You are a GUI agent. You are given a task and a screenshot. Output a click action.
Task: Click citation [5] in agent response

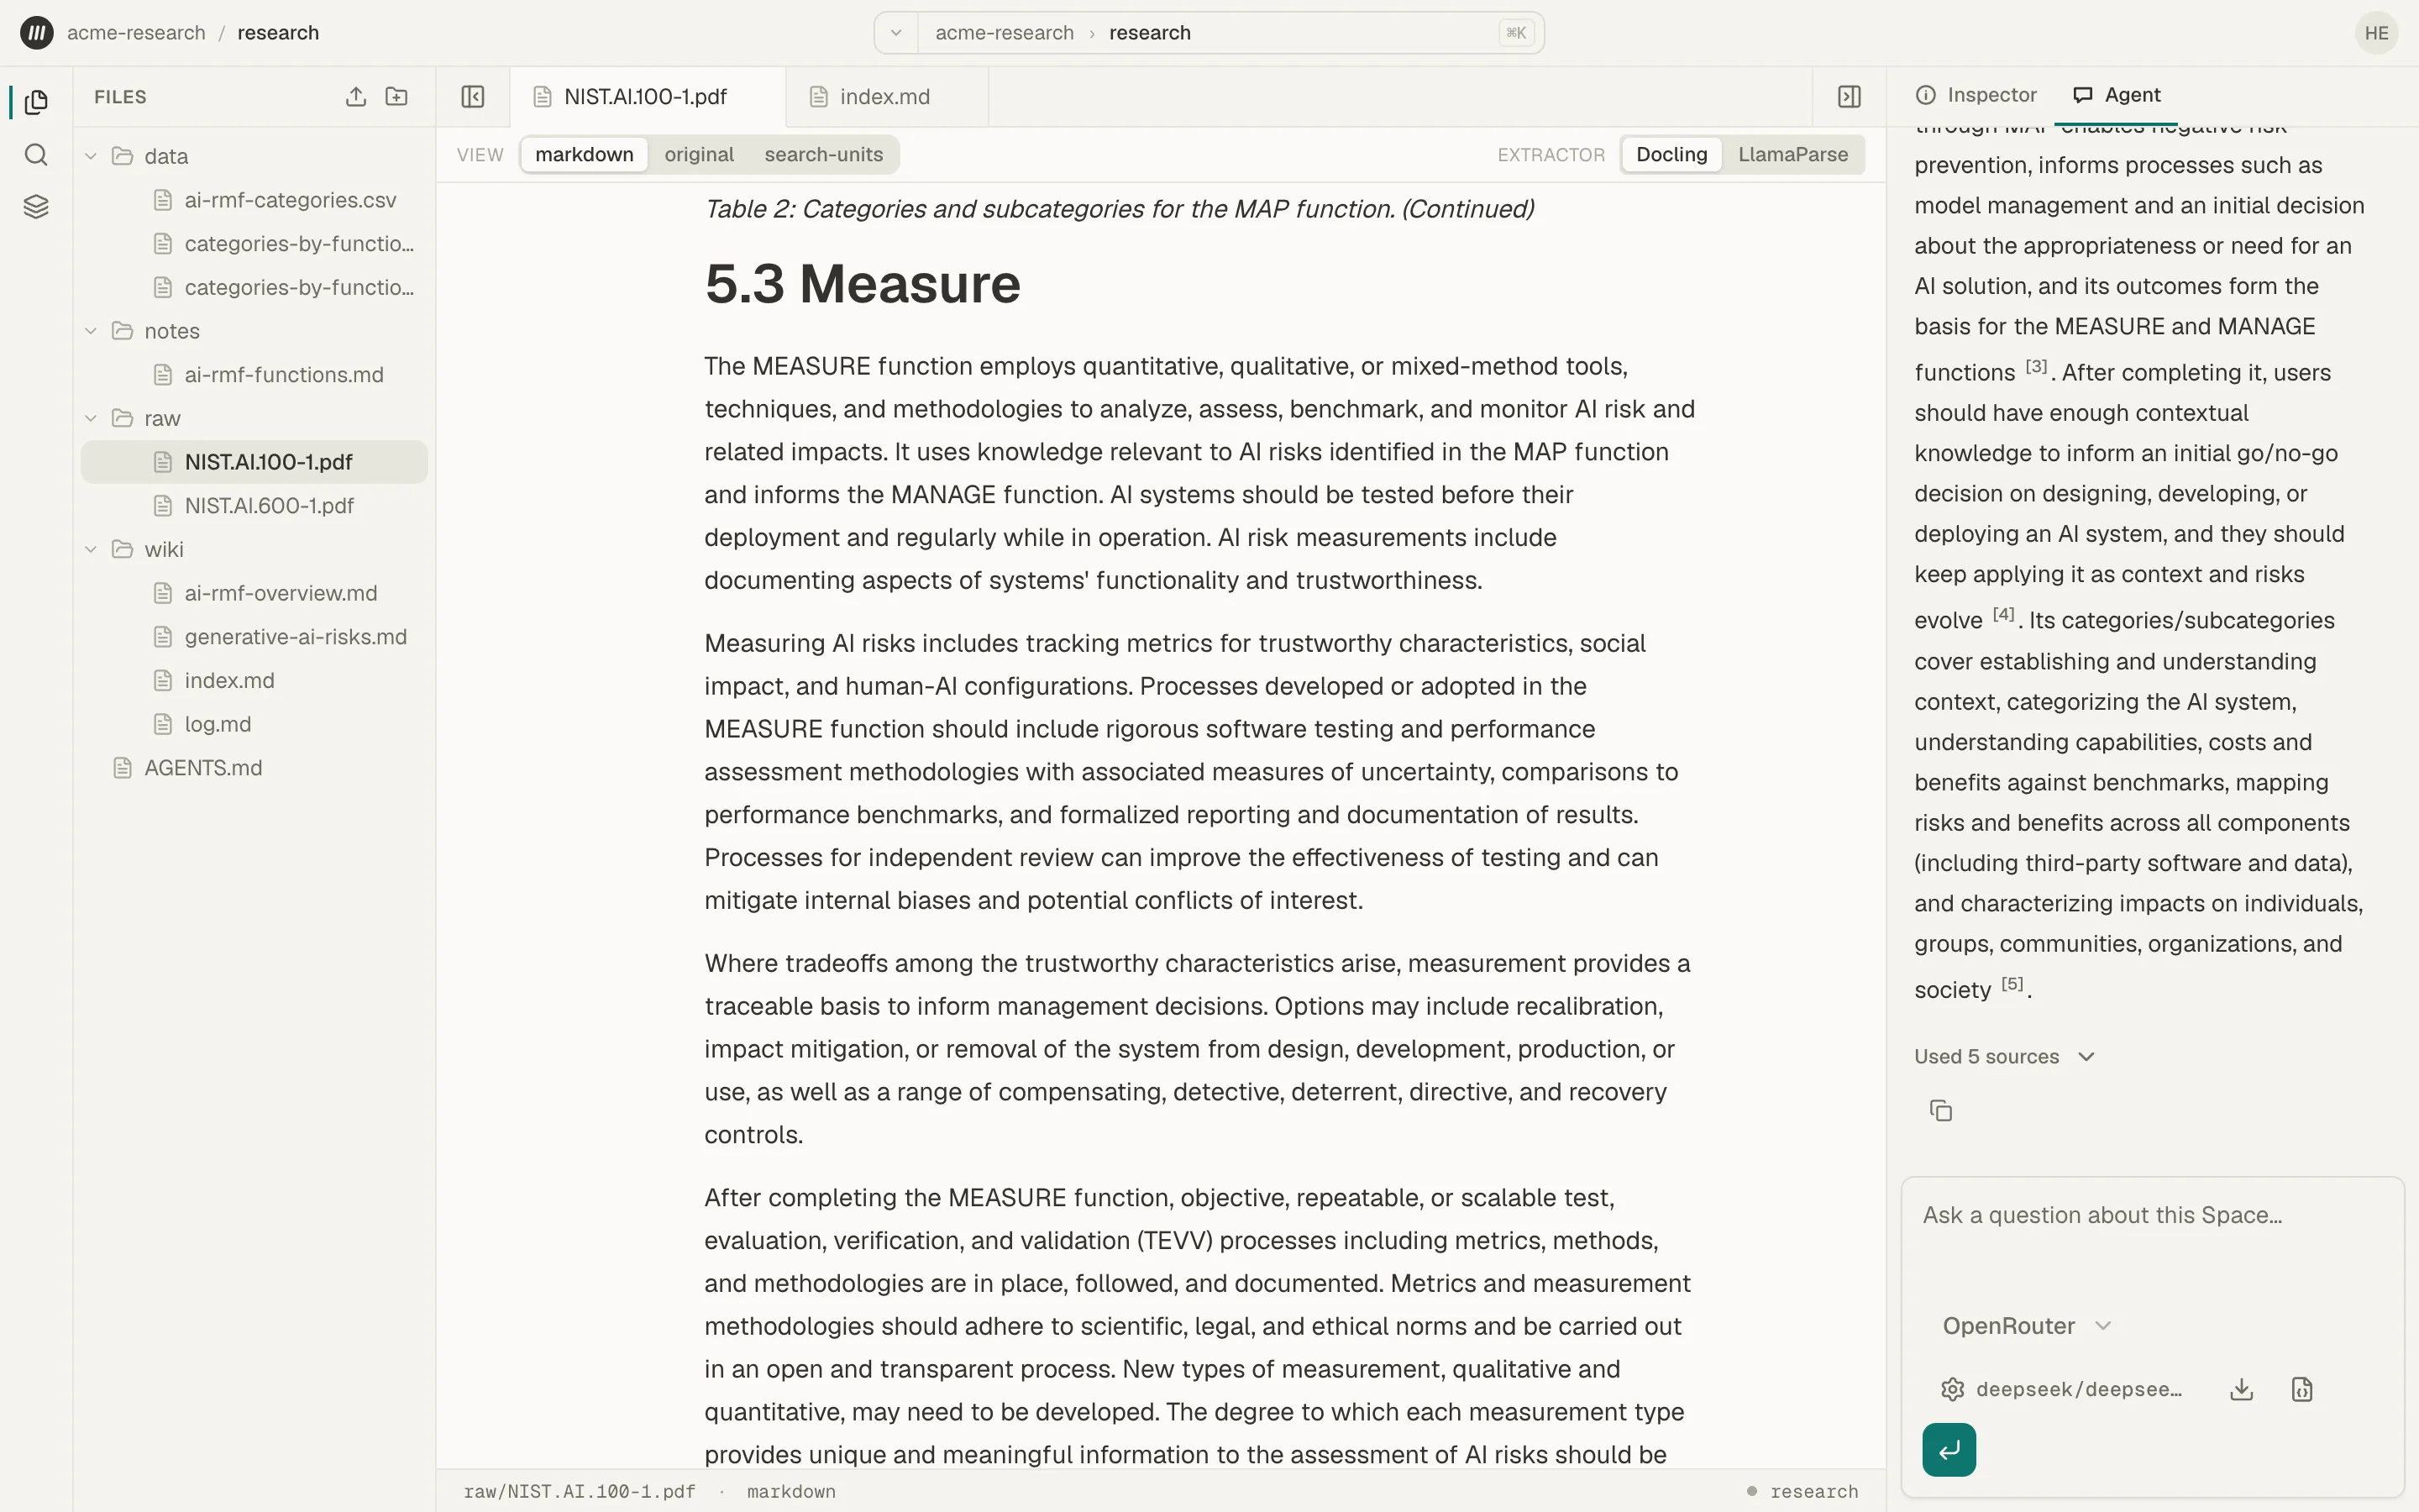(x=2012, y=983)
